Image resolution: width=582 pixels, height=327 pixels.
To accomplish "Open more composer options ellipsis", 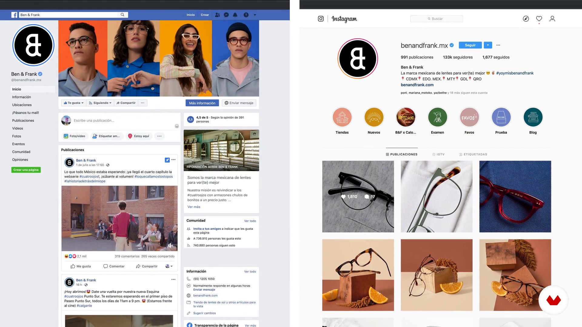I will [x=159, y=136].
